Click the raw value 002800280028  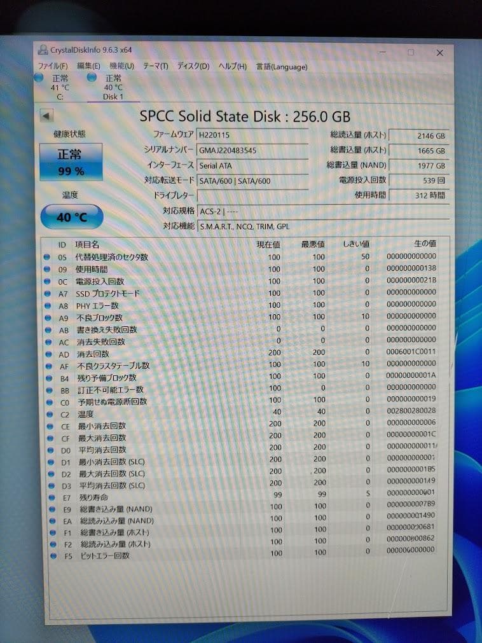coord(411,410)
